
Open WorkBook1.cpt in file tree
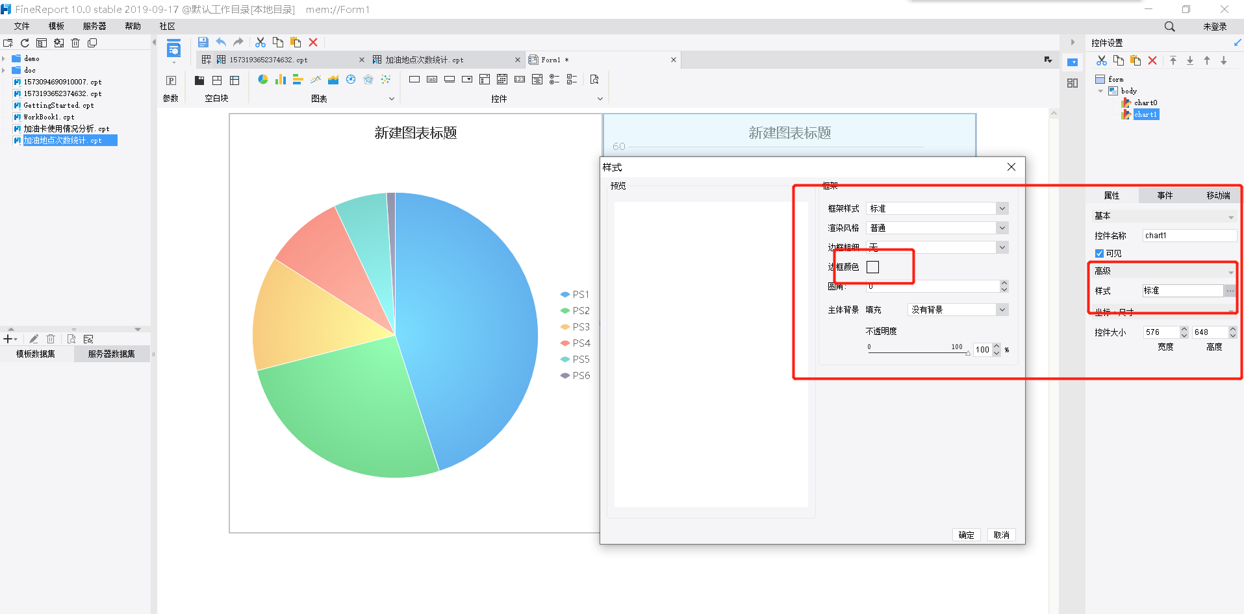49,117
